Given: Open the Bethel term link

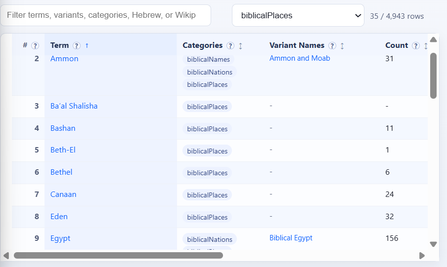Looking at the screenshot, I should [x=61, y=172].
